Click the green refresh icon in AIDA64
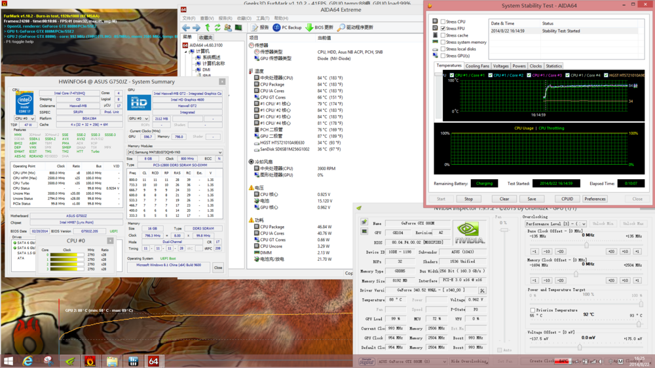This screenshot has height=368, width=655. 217,27
